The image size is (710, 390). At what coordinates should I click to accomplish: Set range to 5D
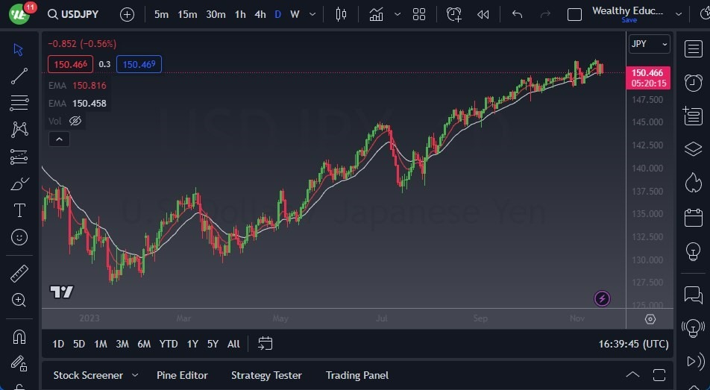click(x=79, y=344)
